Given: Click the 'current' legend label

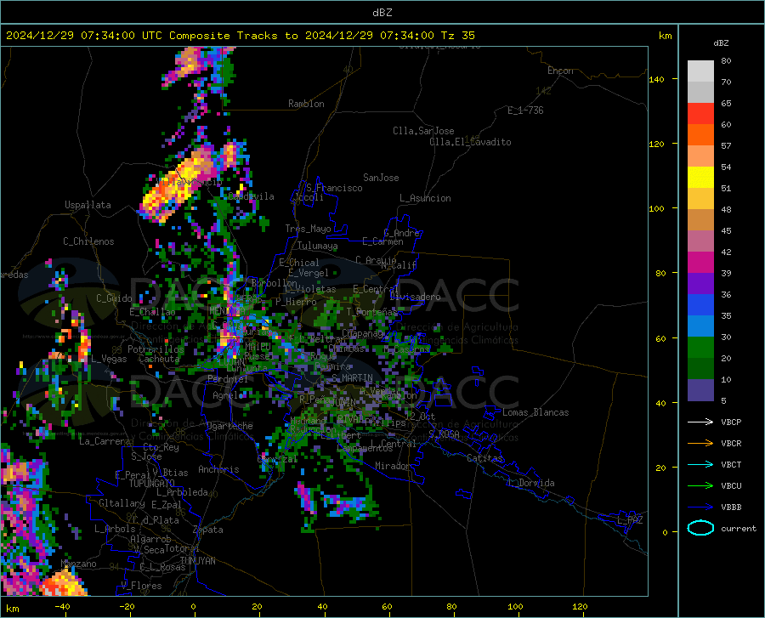Looking at the screenshot, I should (x=739, y=528).
